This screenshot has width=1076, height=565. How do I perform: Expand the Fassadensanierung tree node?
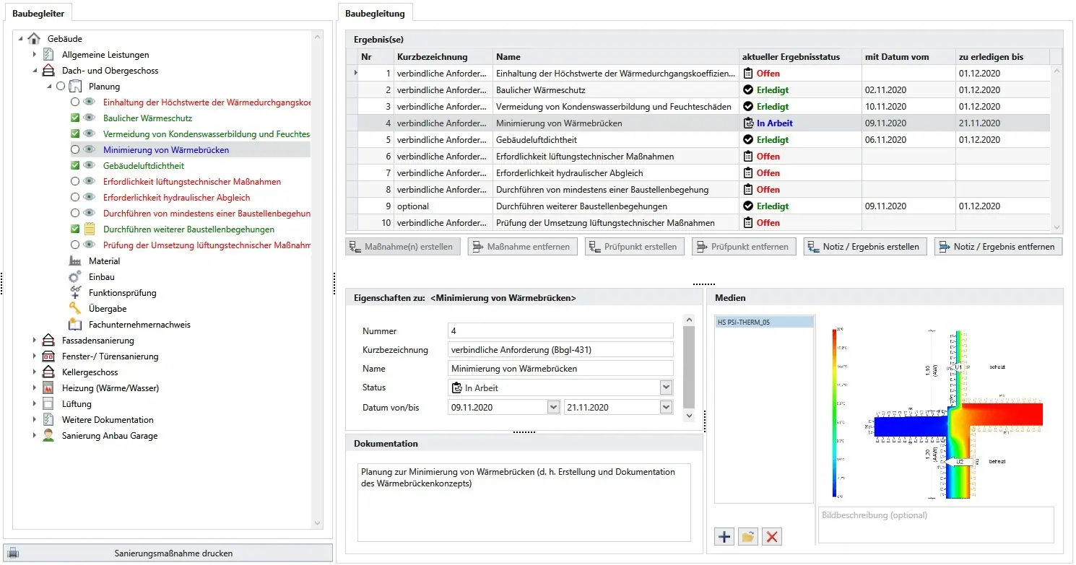click(34, 341)
